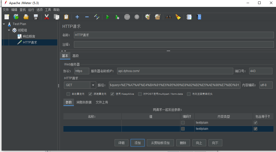Open the 帮助 menu
The width and height of the screenshot is (276, 152).
click(x=56, y=10)
